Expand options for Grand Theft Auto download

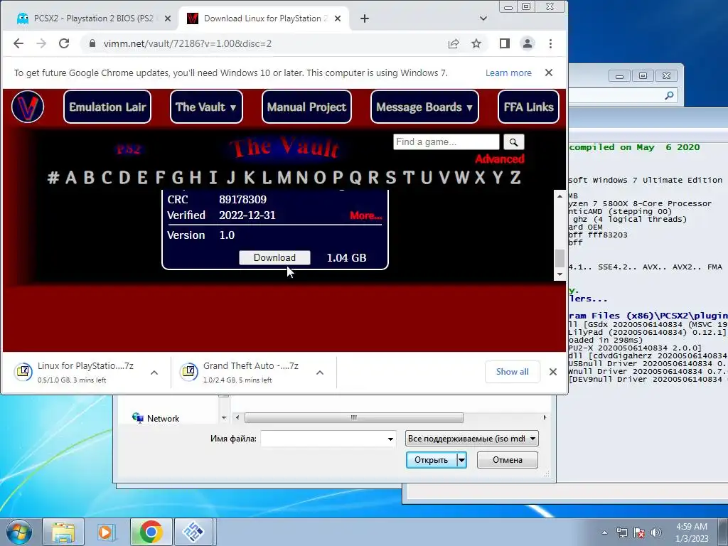pos(320,373)
